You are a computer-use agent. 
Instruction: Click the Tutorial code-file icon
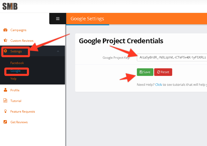pos(5,101)
